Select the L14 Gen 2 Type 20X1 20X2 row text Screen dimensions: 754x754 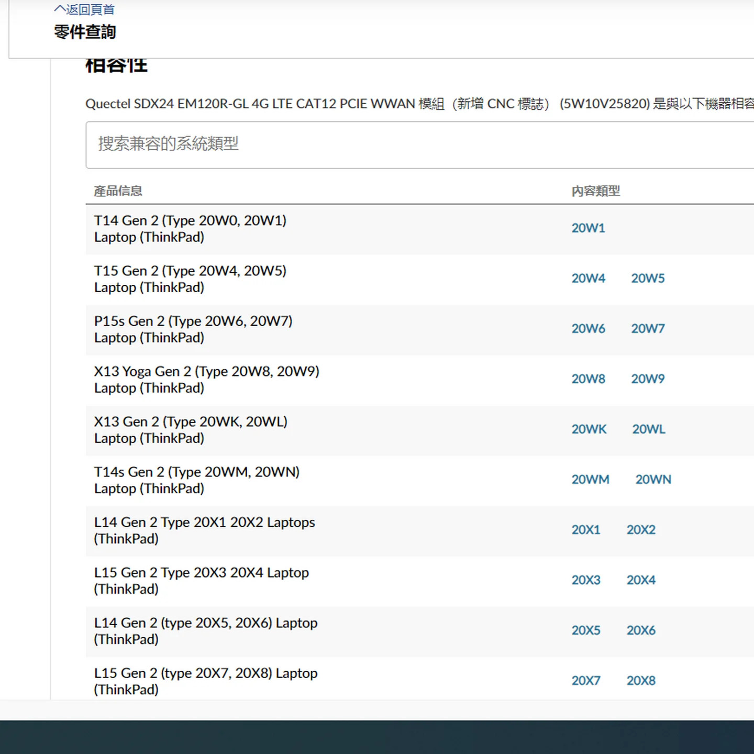click(x=204, y=530)
